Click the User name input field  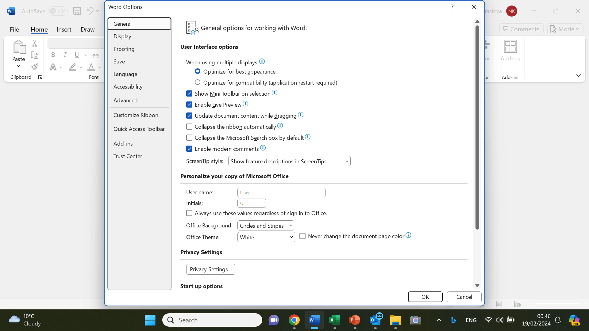(282, 192)
